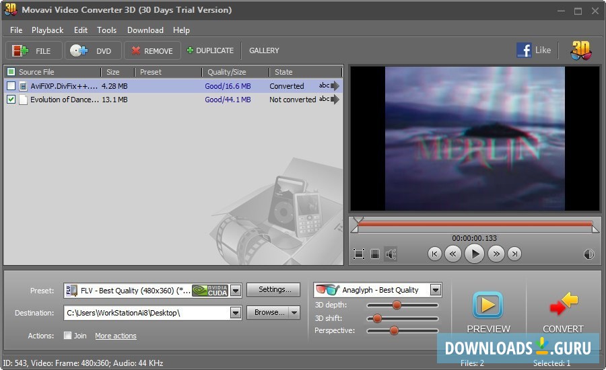Viewport: 606px width, 370px height.
Task: Expand the Browse button dropdown arrow
Action: tap(294, 312)
